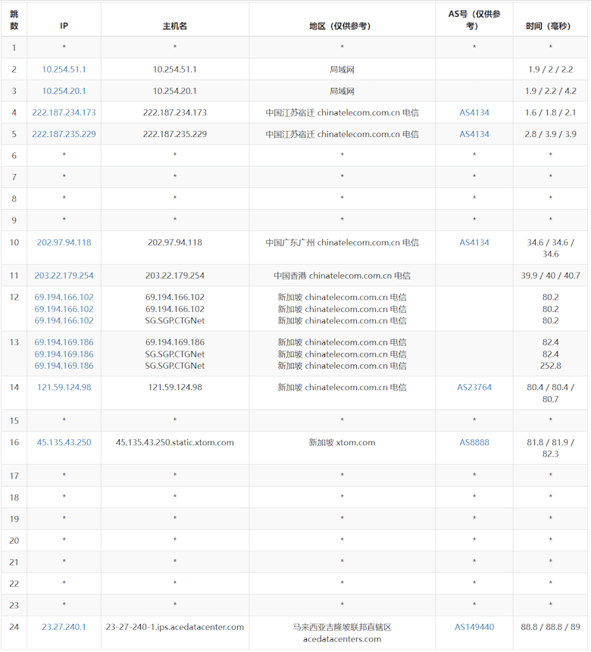Viewport: 591px width, 652px height.
Task: Click the AS8888 link
Action: [474, 443]
